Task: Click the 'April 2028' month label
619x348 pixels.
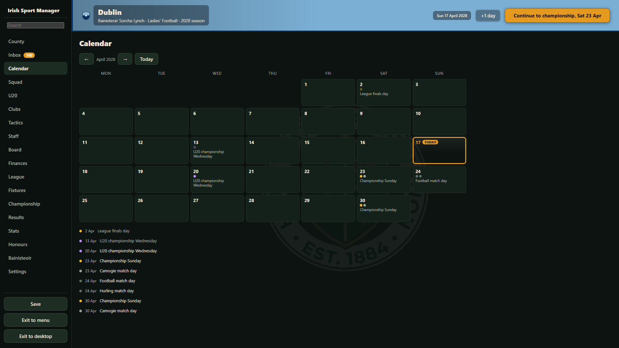Action: pos(106,59)
